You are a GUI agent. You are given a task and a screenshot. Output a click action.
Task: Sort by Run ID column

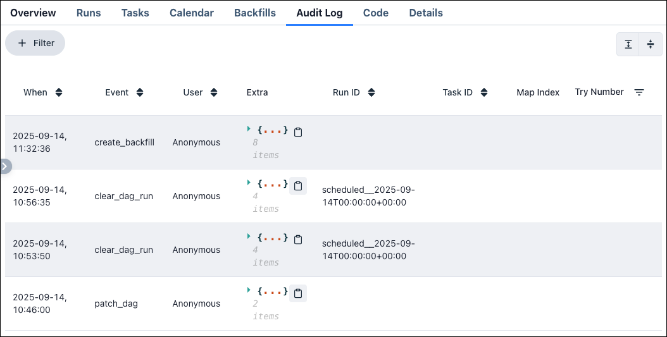[371, 92]
